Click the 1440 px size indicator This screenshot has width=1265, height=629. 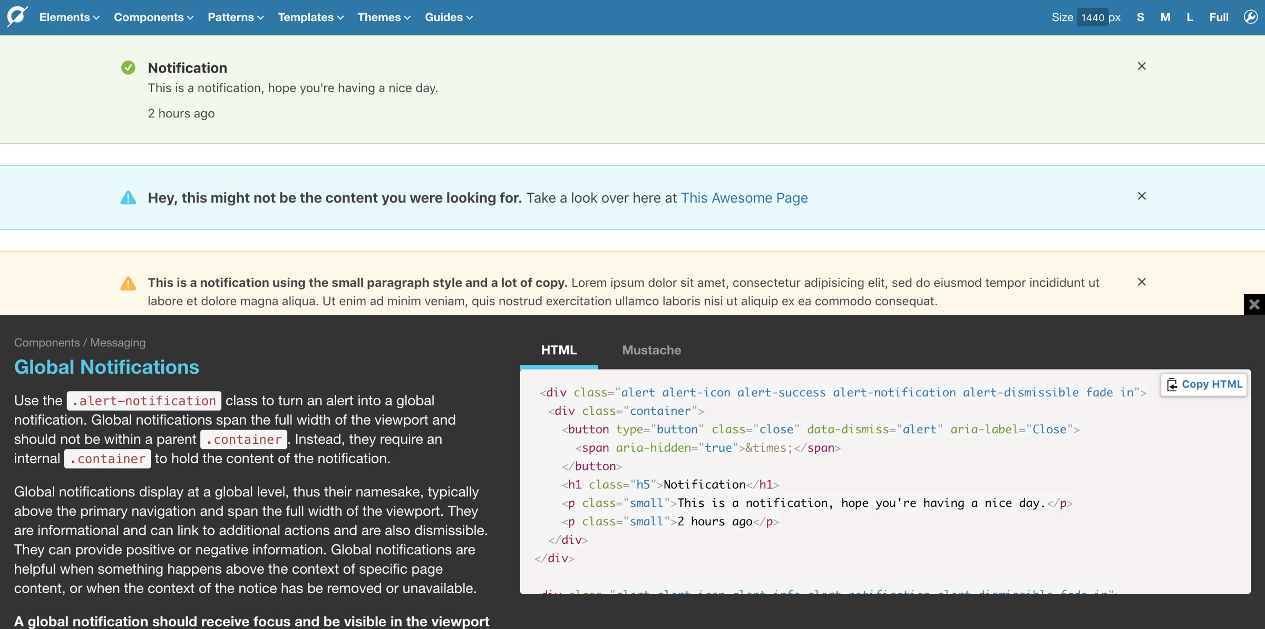[1092, 17]
